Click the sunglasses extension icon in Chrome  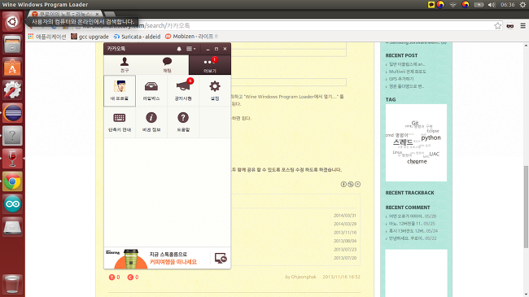[510, 26]
